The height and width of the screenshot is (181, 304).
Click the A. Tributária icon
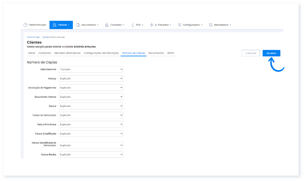[152, 25]
